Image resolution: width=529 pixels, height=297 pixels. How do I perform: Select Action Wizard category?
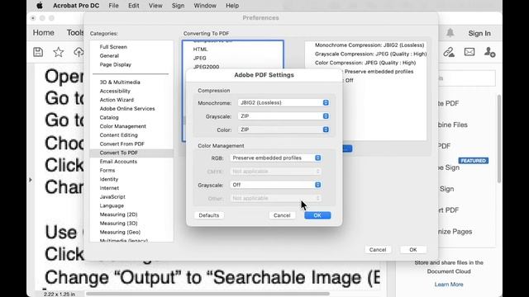pos(117,100)
